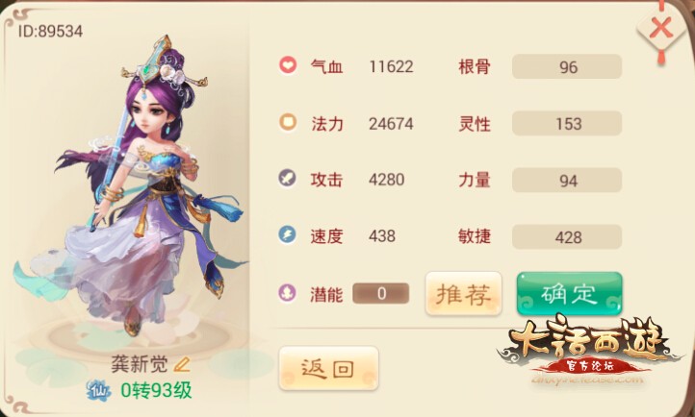Click the 仙 race badge icon

(x=98, y=390)
